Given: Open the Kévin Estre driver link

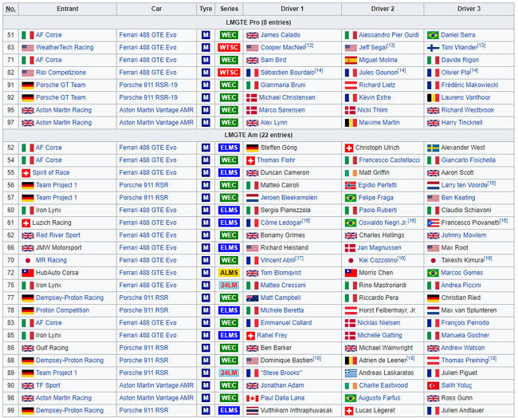Looking at the screenshot, I should tap(375, 97).
